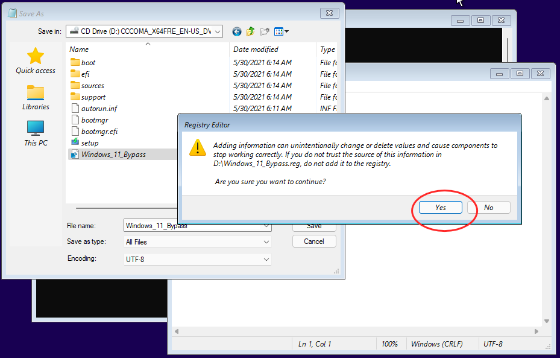This screenshot has width=560, height=358.
Task: Sort by Type column header
Action: (x=327, y=50)
